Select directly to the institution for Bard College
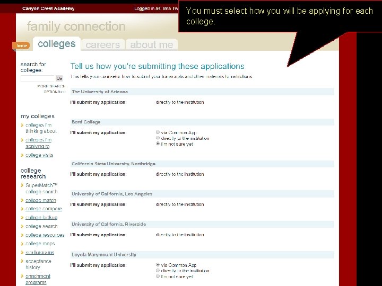This screenshot has height=286, width=382. click(158, 138)
